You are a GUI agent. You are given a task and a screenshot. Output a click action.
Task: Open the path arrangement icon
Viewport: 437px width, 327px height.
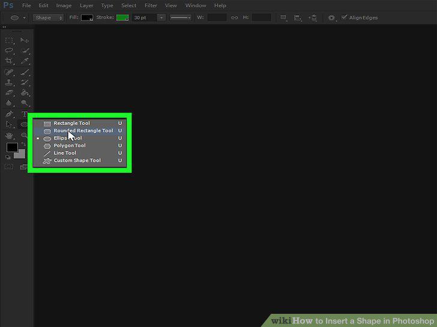pyautogui.click(x=313, y=18)
